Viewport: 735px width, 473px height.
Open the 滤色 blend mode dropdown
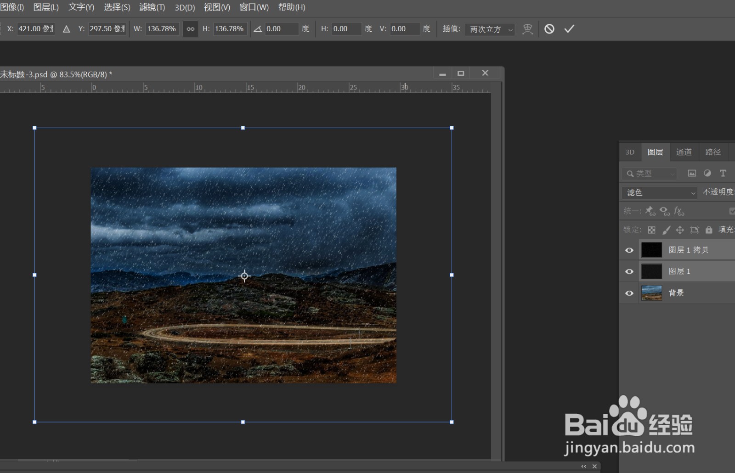point(660,192)
